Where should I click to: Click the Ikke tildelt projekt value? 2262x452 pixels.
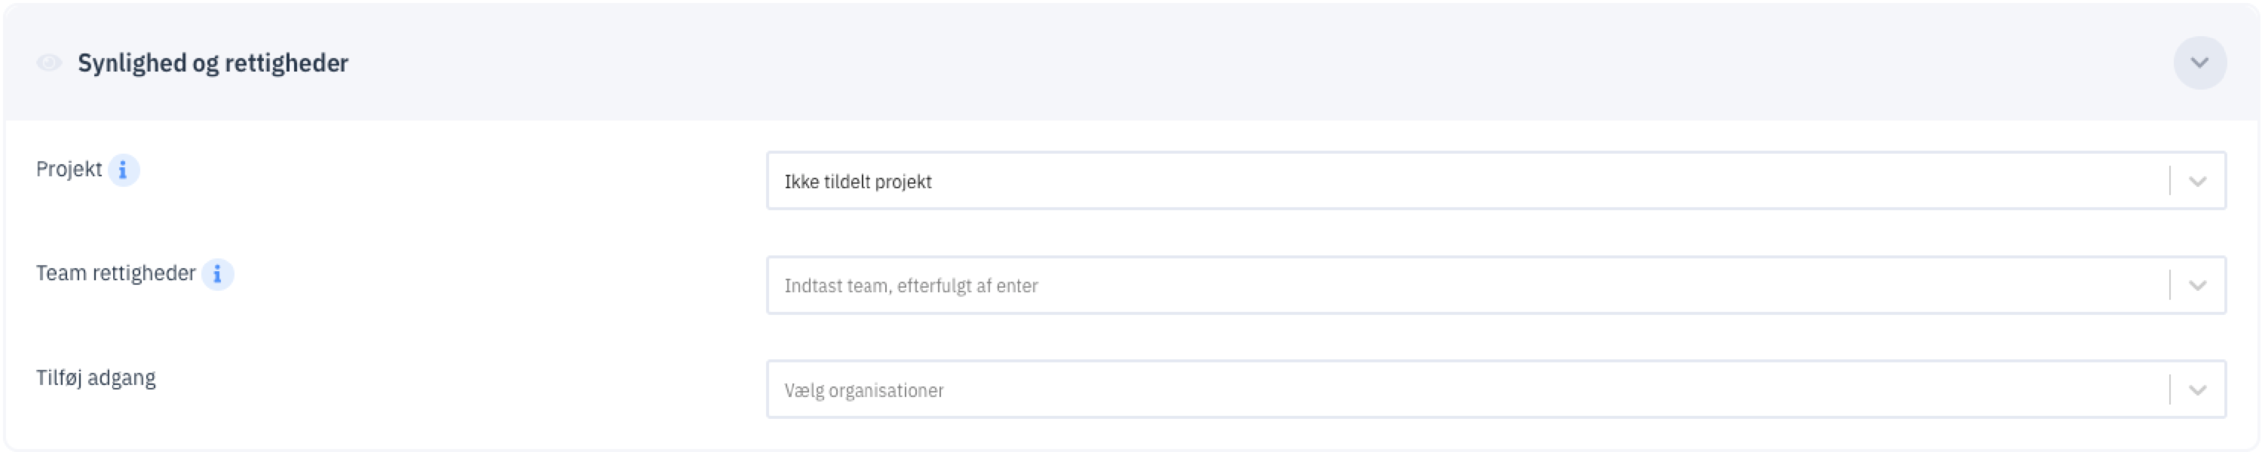tap(858, 182)
